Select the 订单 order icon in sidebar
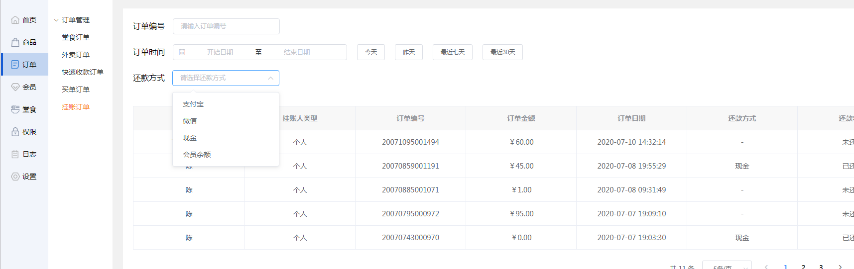Viewport: 854px width, 269px height. [15, 65]
